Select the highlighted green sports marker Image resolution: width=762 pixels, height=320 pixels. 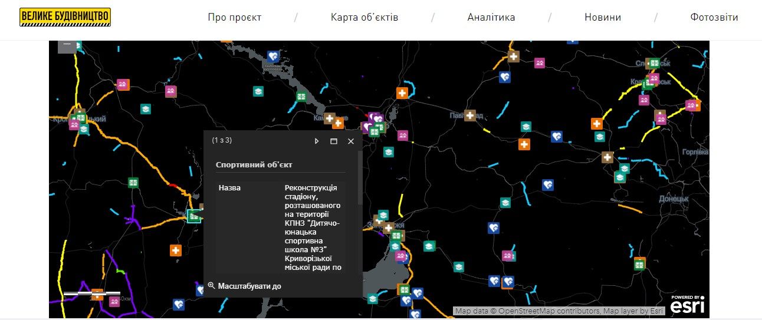[x=193, y=216]
